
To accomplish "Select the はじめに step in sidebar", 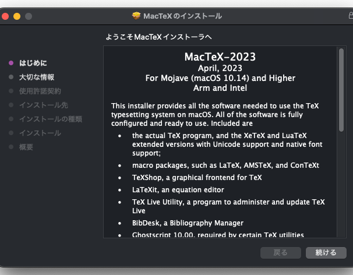I will (33, 63).
